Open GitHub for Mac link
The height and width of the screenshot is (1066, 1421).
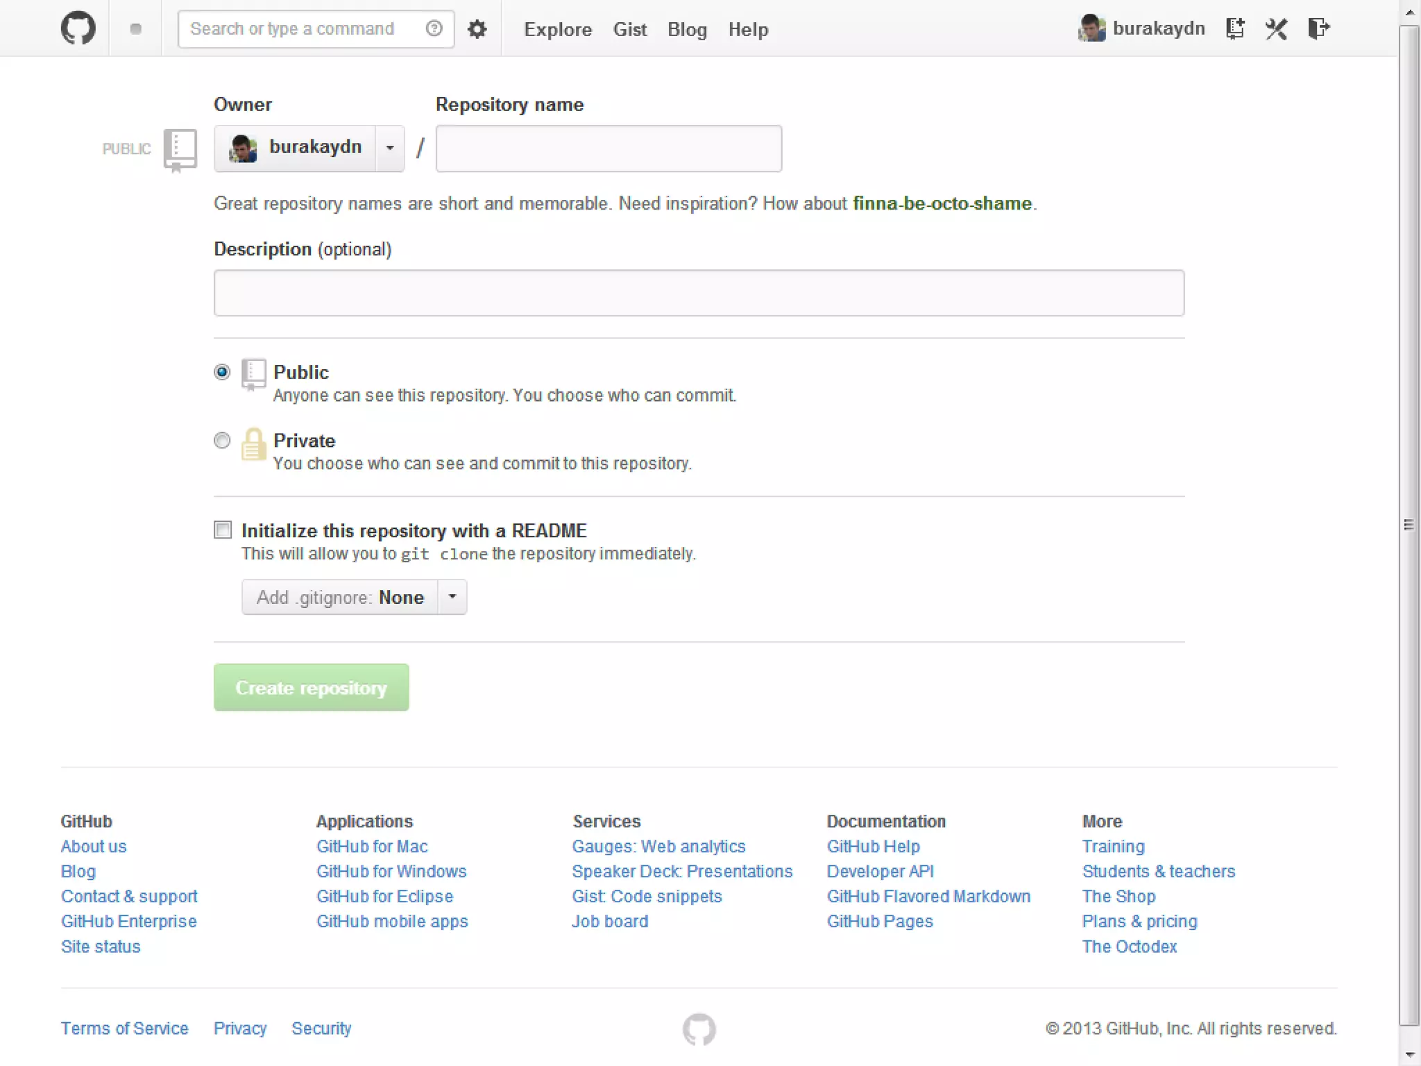click(372, 847)
